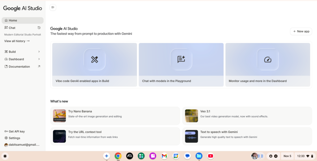Toggle the sidebar collapse button

pos(53,7)
